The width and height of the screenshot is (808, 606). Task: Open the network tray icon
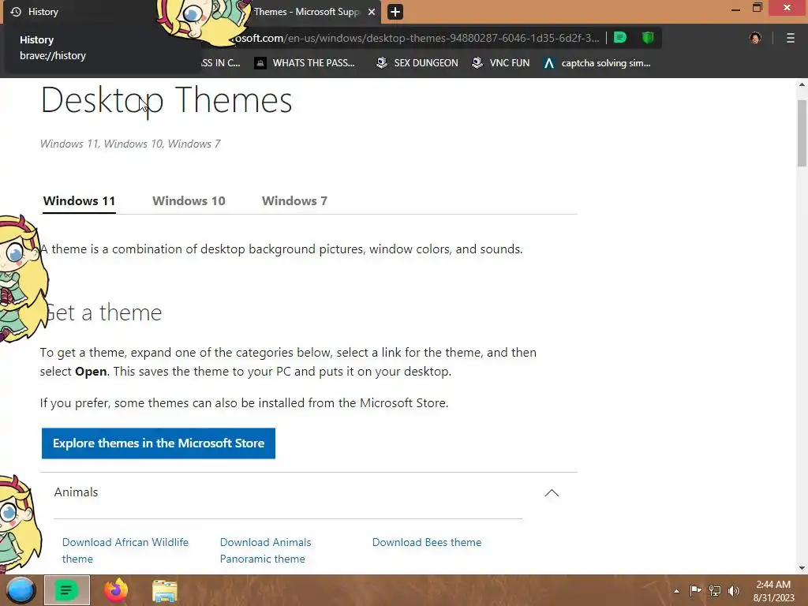[715, 590]
